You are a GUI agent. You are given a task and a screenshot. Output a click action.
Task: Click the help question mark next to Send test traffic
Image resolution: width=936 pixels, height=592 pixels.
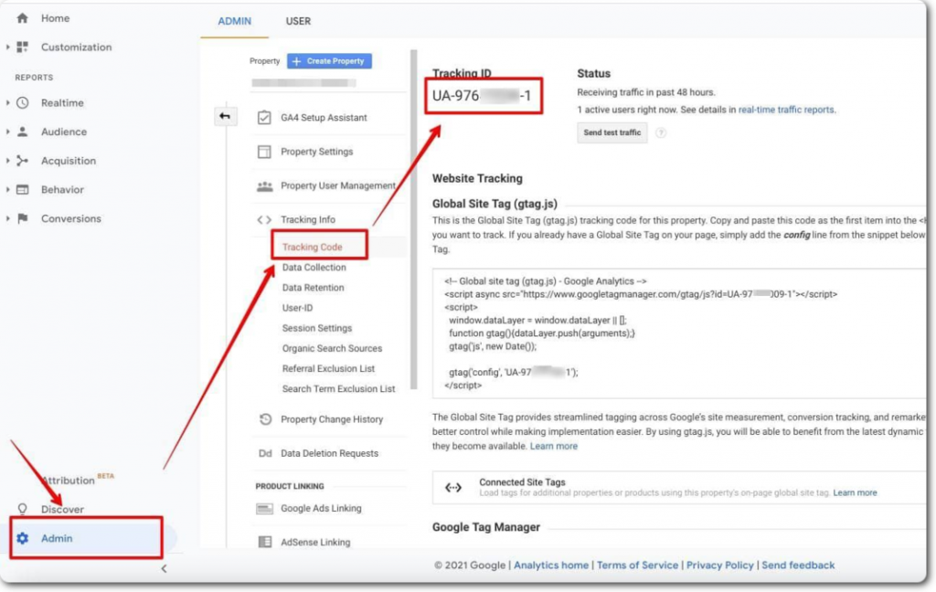click(661, 132)
